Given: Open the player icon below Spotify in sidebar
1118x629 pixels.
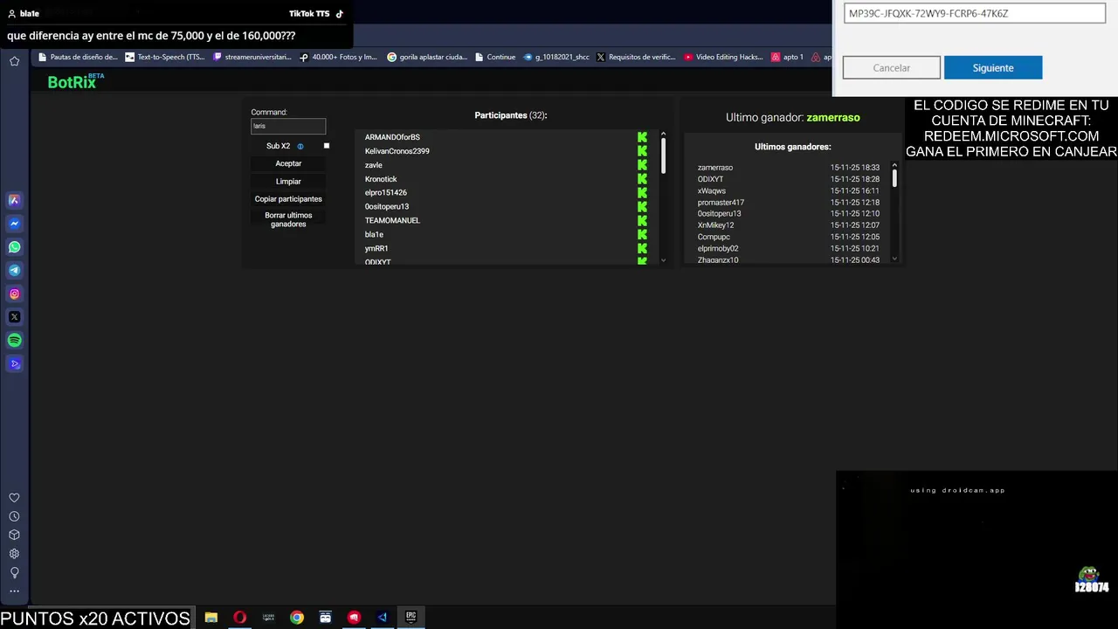Looking at the screenshot, I should coord(14,363).
